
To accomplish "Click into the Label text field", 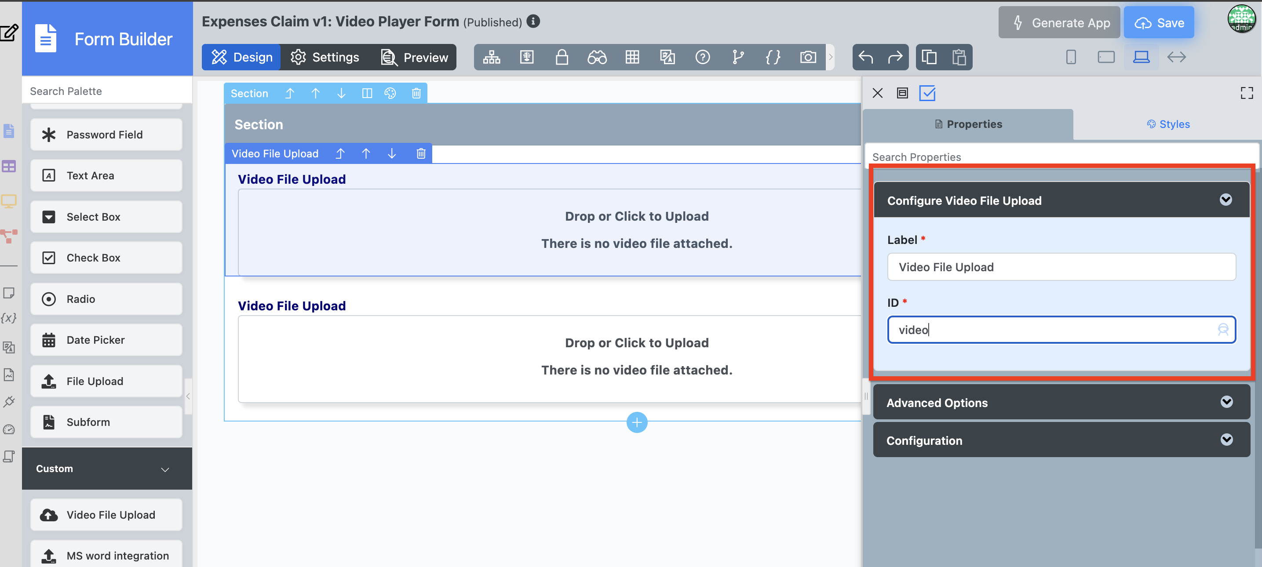I will pyautogui.click(x=1061, y=267).
